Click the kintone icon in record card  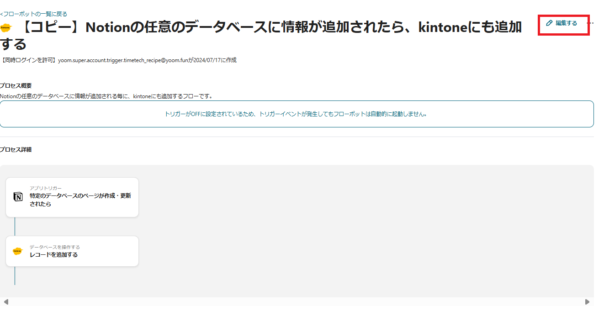click(x=17, y=251)
